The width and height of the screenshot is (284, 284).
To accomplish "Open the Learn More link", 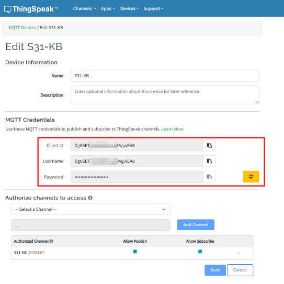I will 173,129.
